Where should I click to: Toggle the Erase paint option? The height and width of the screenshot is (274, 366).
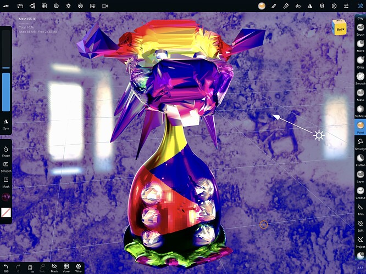[x=6, y=151]
